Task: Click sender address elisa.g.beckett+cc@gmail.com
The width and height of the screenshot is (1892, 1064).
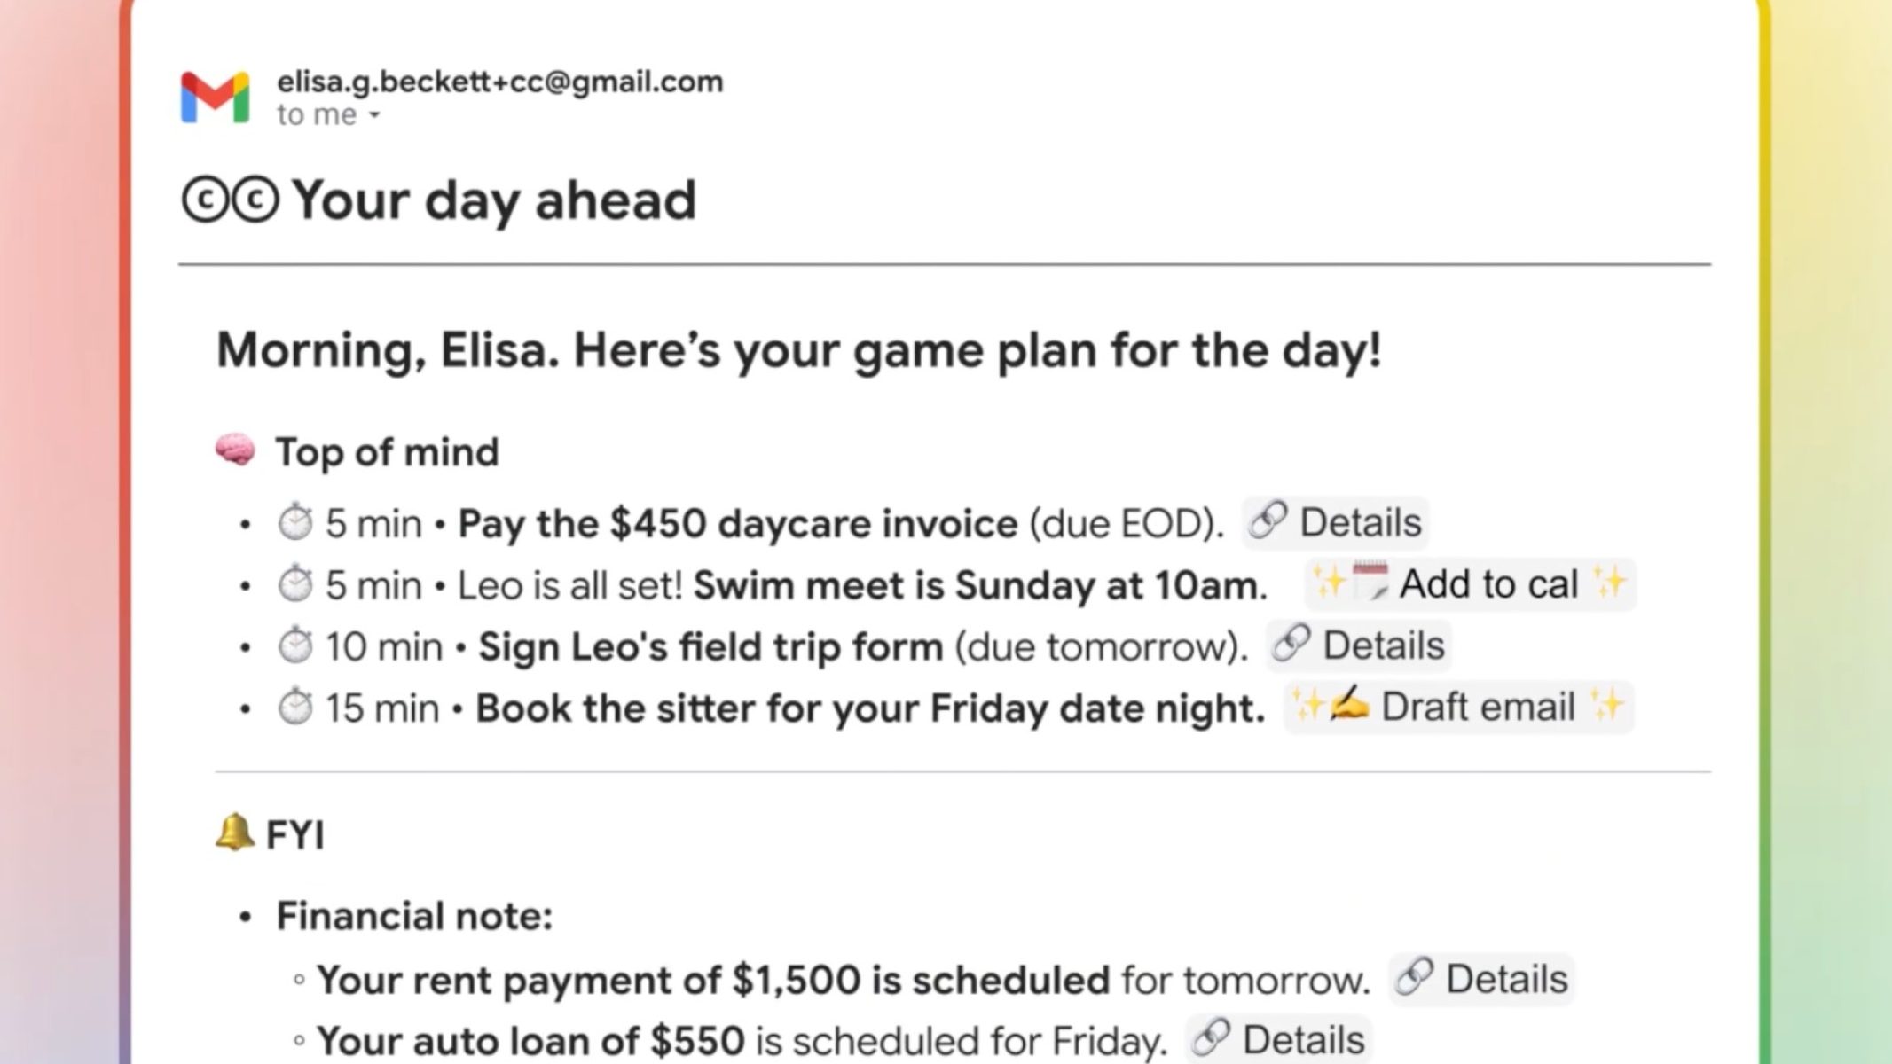Action: pos(500,82)
